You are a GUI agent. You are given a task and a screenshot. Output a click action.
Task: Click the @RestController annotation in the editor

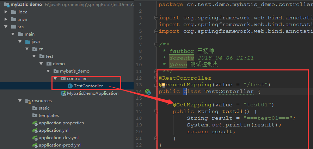[x=185, y=78]
